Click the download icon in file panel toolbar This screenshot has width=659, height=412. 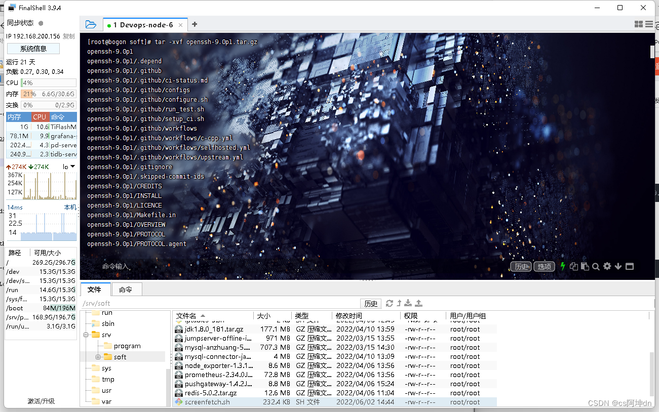(x=408, y=303)
